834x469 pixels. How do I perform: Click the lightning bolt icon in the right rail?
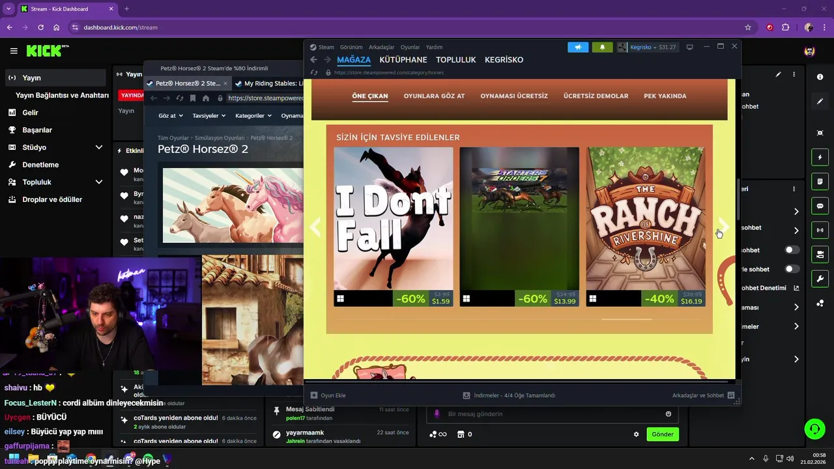click(x=820, y=158)
